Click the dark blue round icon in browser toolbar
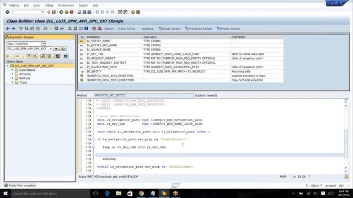This screenshot has width=353, height=198. [x=57, y=56]
